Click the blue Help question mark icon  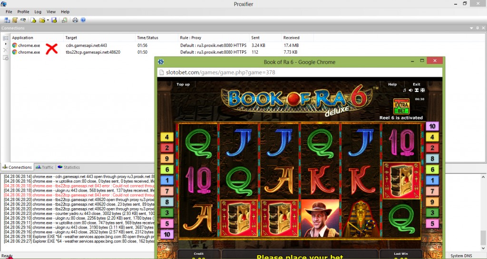[83, 20]
